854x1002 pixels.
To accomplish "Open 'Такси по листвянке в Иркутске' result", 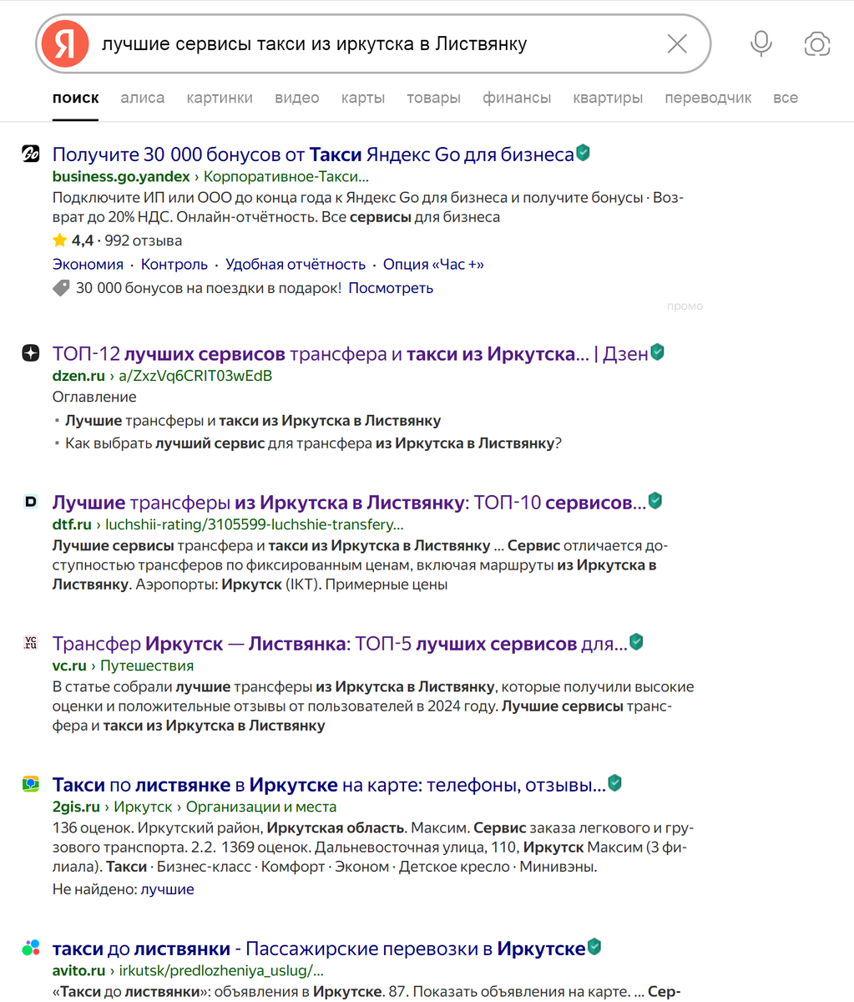I will tap(329, 785).
